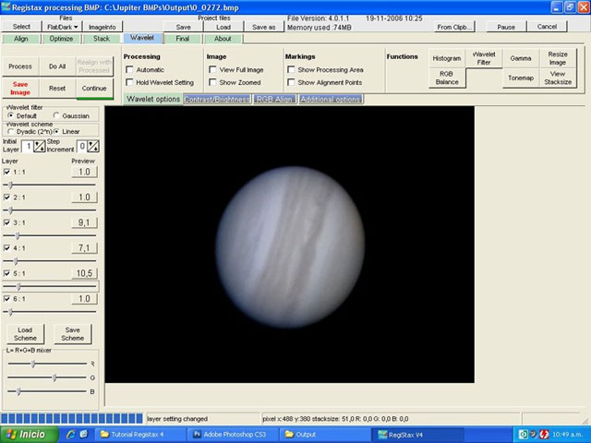Open the Contrast/Brightness options tab
The height and width of the screenshot is (443, 591).
point(217,98)
